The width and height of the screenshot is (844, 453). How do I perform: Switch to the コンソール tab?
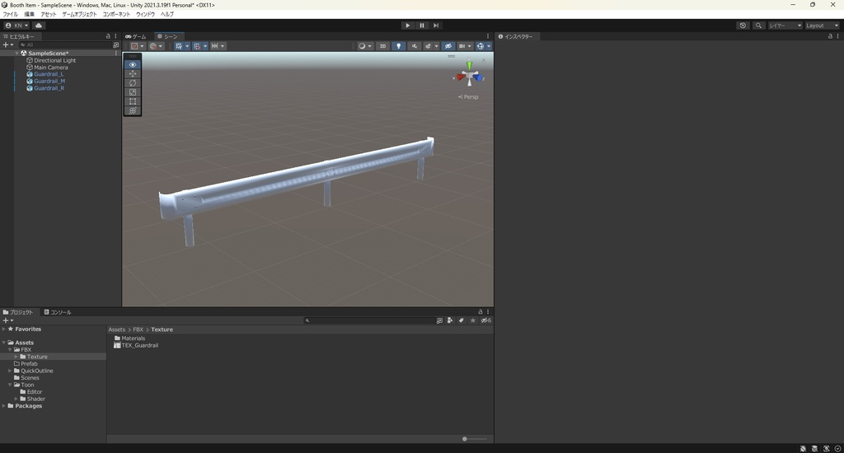click(x=58, y=312)
